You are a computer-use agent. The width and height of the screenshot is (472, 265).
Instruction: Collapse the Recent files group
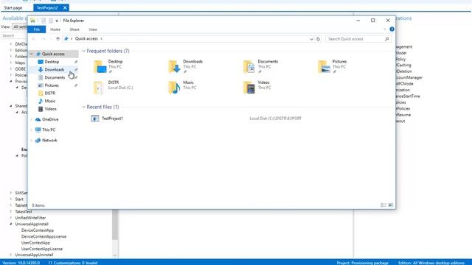[x=83, y=107]
